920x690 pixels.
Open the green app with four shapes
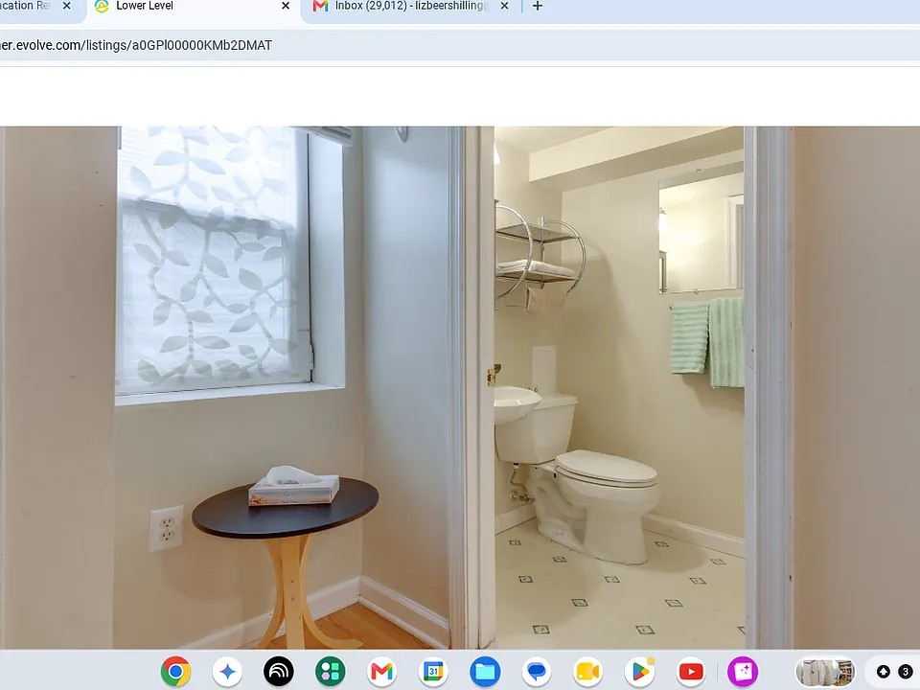(x=331, y=671)
